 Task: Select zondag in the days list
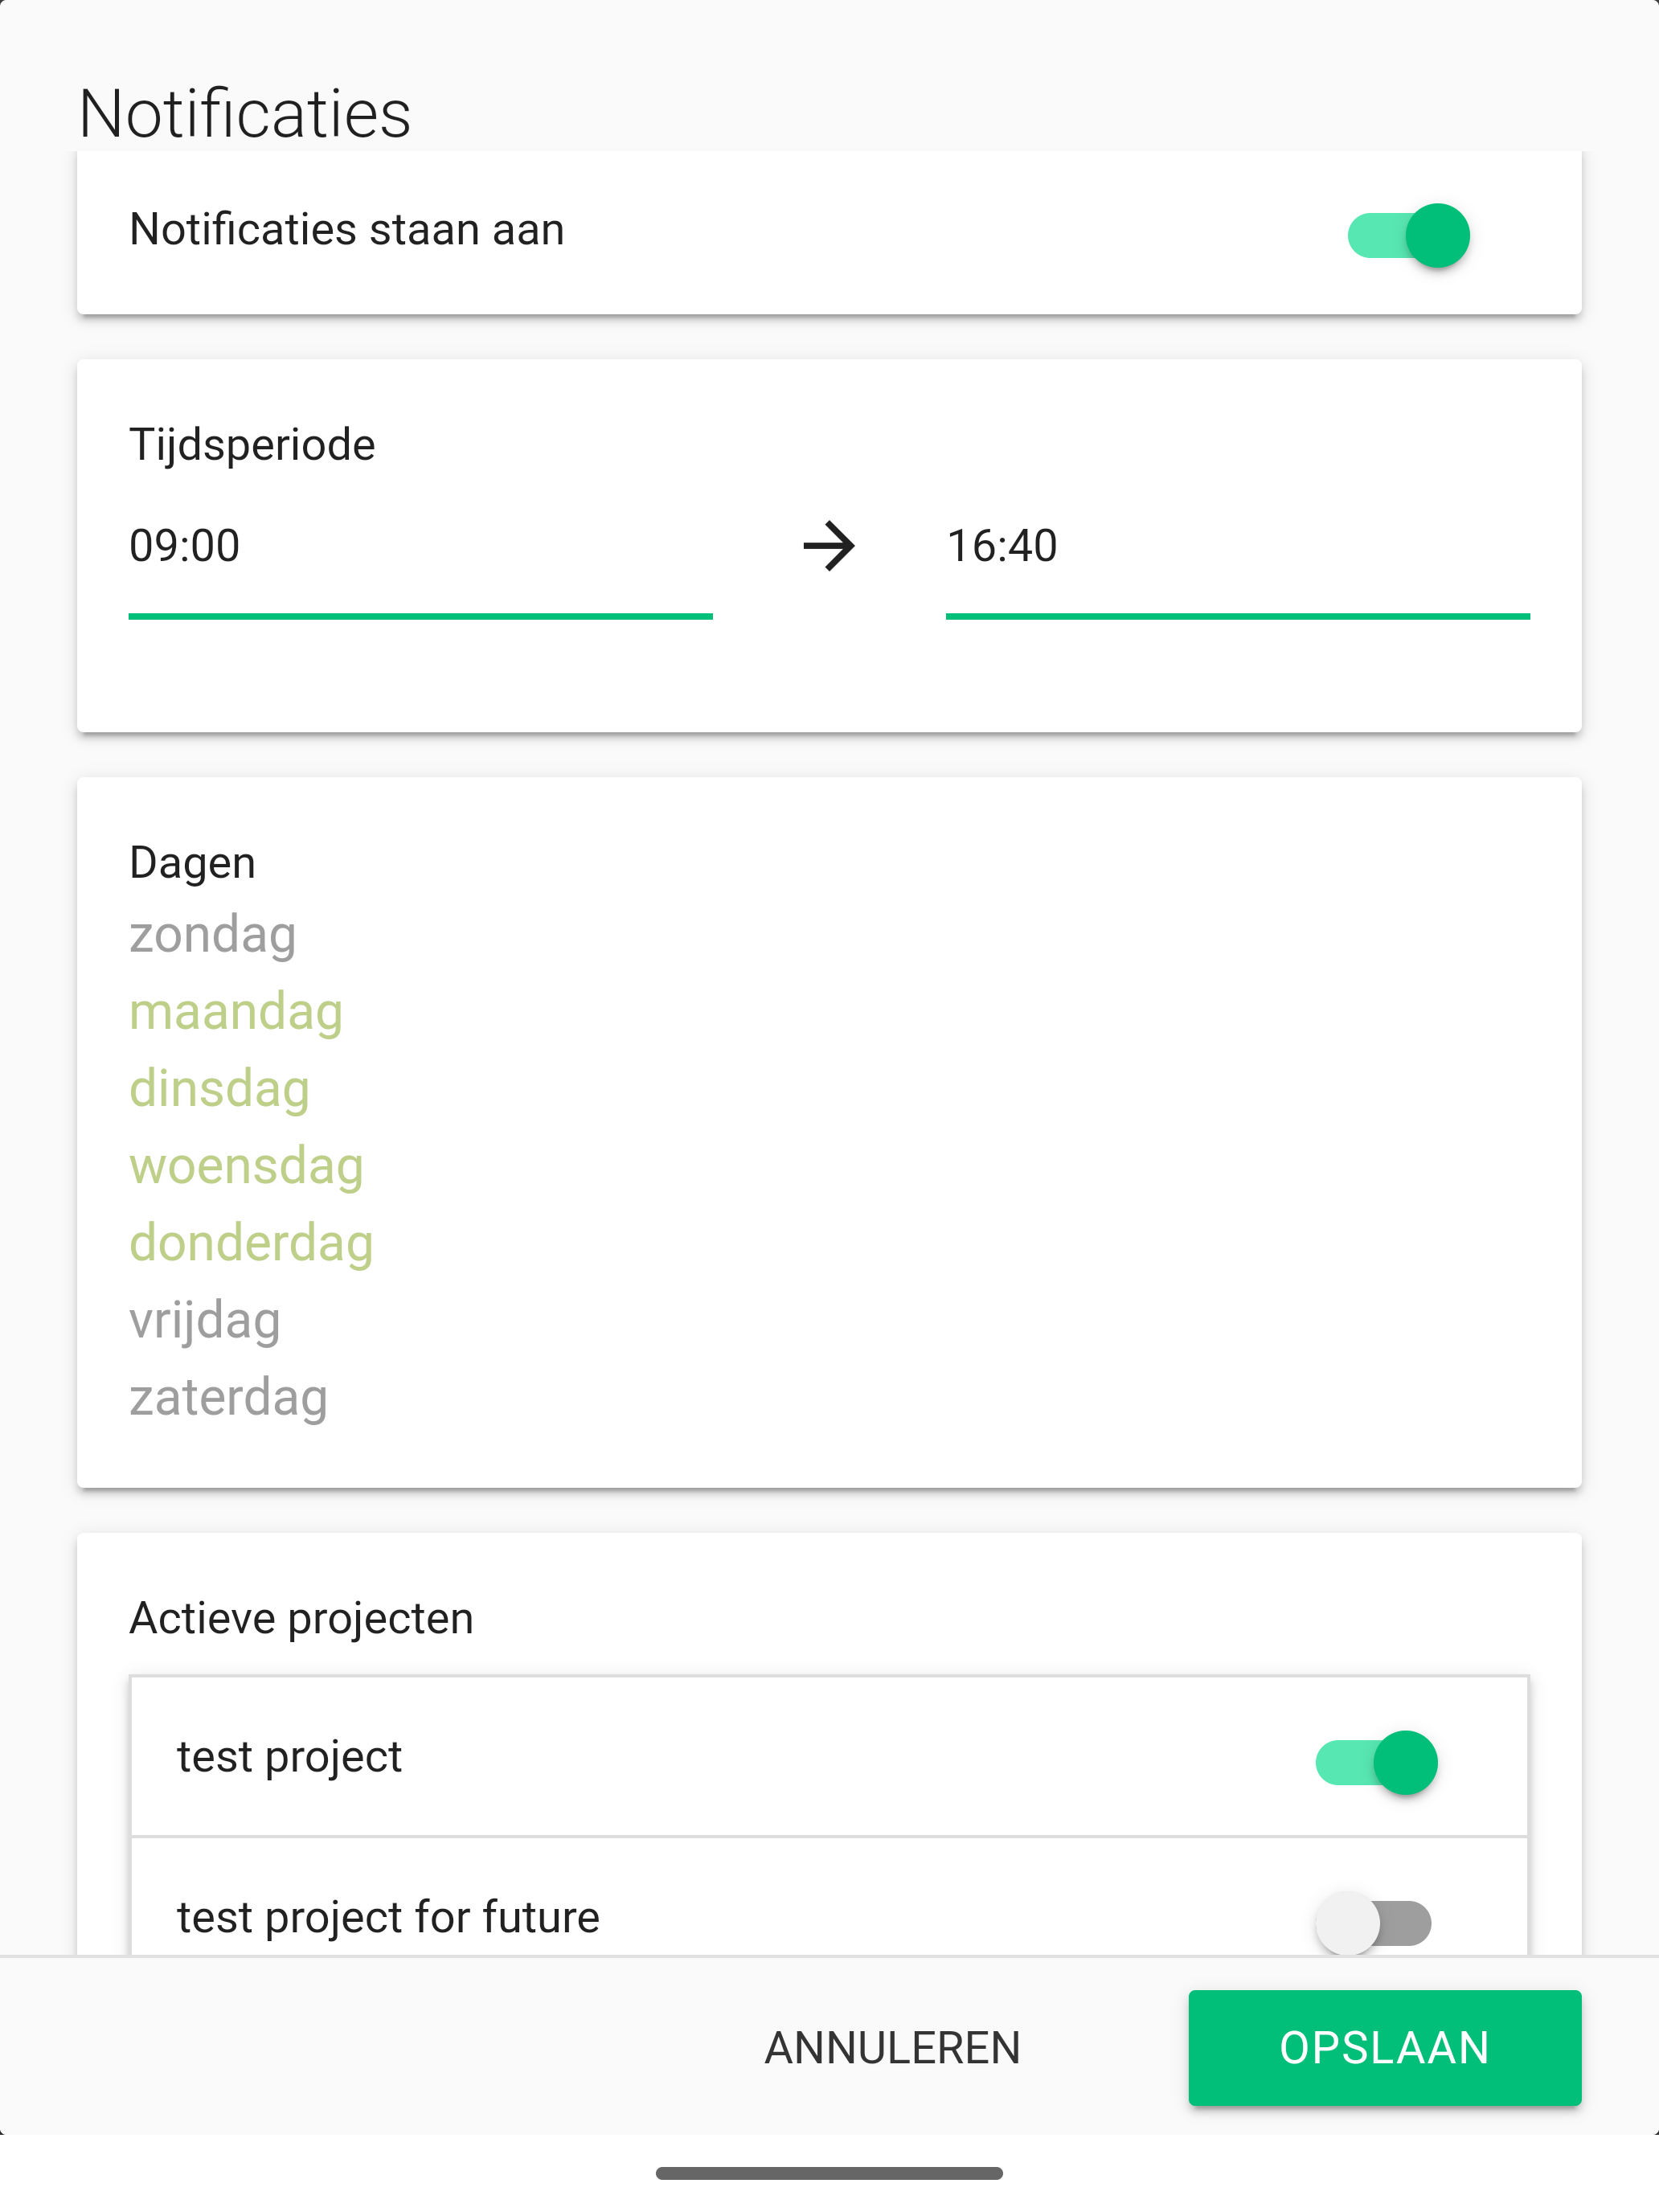point(213,934)
